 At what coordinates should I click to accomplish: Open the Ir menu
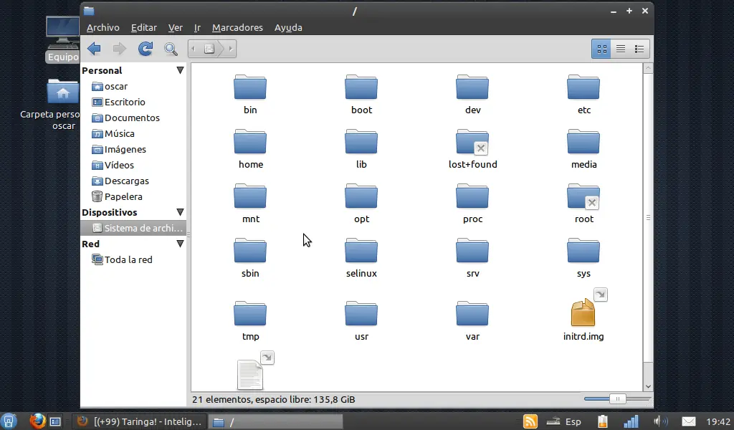198,28
